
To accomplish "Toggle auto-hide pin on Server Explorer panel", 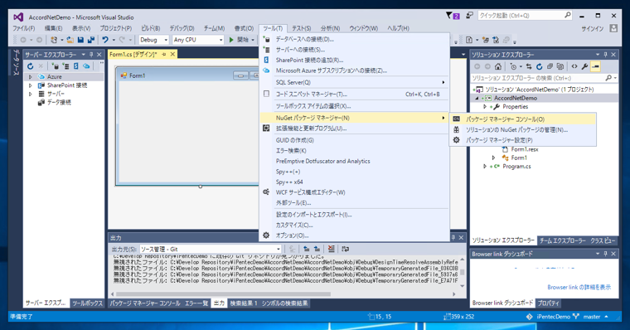I will point(91,55).
